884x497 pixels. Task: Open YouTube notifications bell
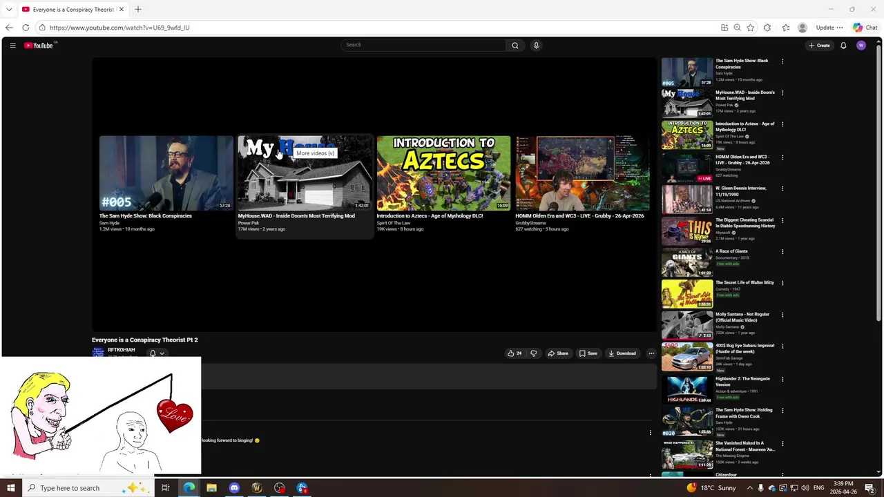[x=843, y=46]
